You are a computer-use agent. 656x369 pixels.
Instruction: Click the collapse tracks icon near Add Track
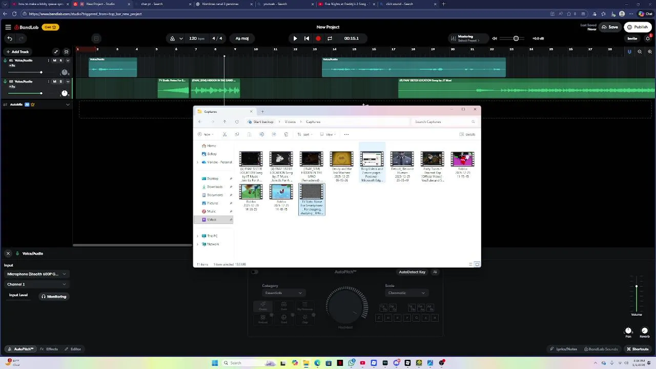coord(66,52)
